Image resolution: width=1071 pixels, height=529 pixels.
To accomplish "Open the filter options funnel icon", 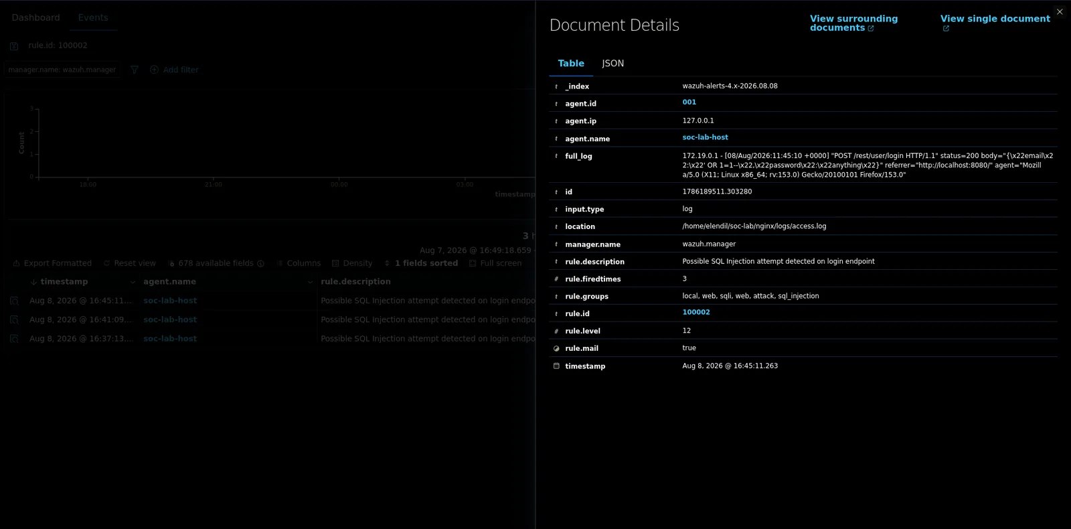I will [135, 70].
